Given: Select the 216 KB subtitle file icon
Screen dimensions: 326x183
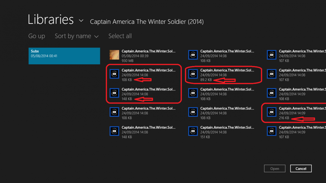Looking at the screenshot, I should click(272, 112).
